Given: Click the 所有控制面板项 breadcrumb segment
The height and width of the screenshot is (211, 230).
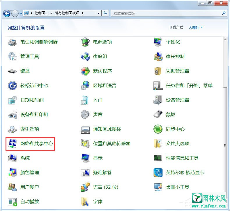Looking at the screenshot, I should point(67,13).
